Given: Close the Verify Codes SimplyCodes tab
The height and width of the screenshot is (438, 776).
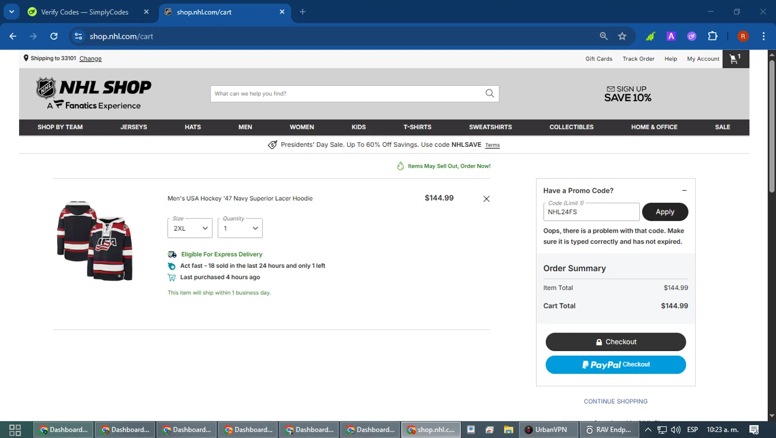Looking at the screenshot, I should (x=146, y=12).
